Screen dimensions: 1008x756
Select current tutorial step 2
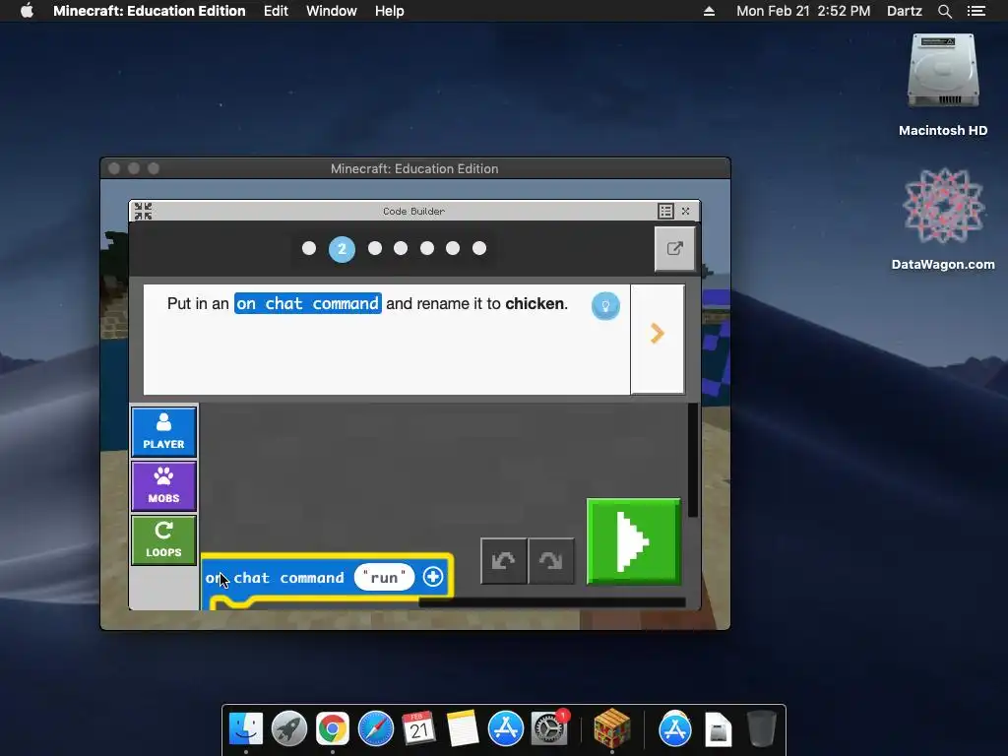(342, 249)
